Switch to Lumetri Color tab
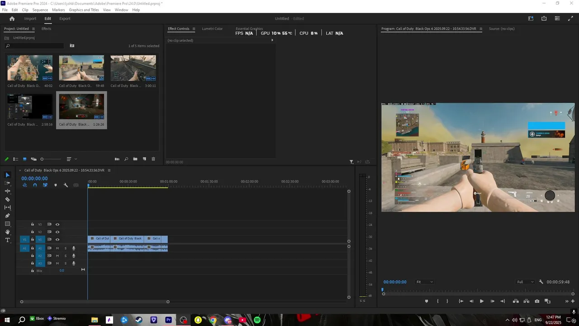 (212, 29)
